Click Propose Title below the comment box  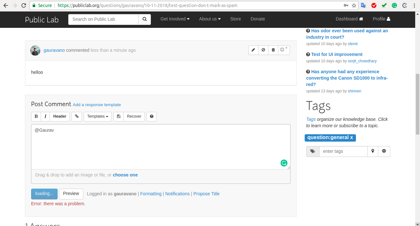pos(206,194)
